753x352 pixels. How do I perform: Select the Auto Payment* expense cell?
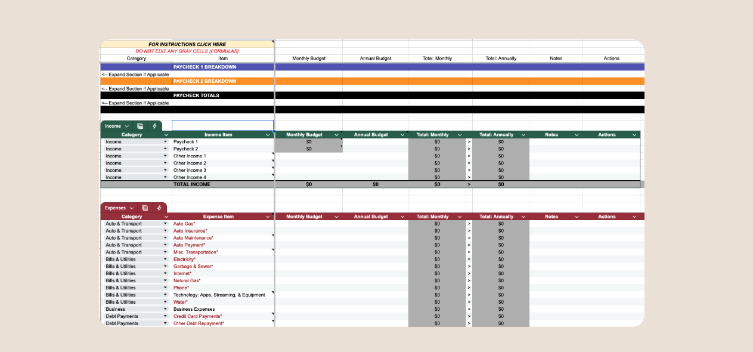[223, 245]
